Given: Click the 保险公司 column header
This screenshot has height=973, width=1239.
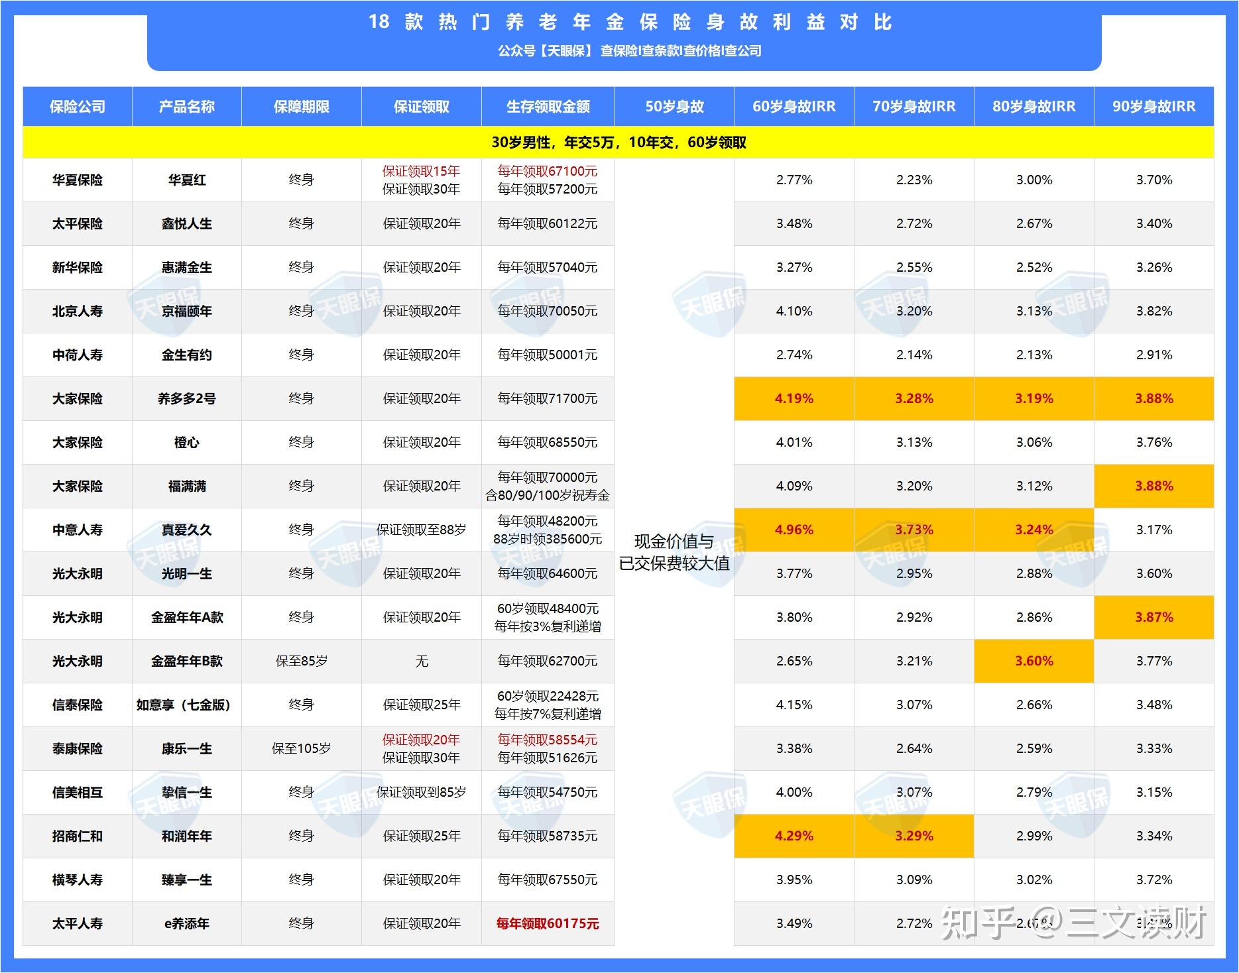Looking at the screenshot, I should click(78, 107).
